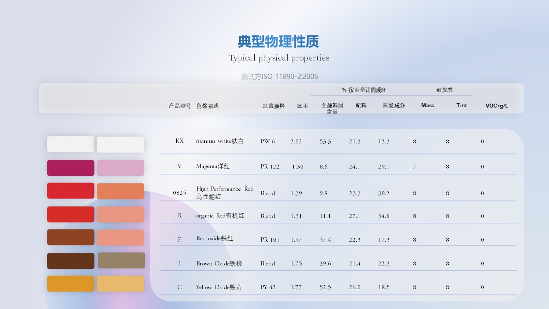549x309 pixels.
Task: Click the white titanium swatch at the top
Action: click(x=70, y=144)
